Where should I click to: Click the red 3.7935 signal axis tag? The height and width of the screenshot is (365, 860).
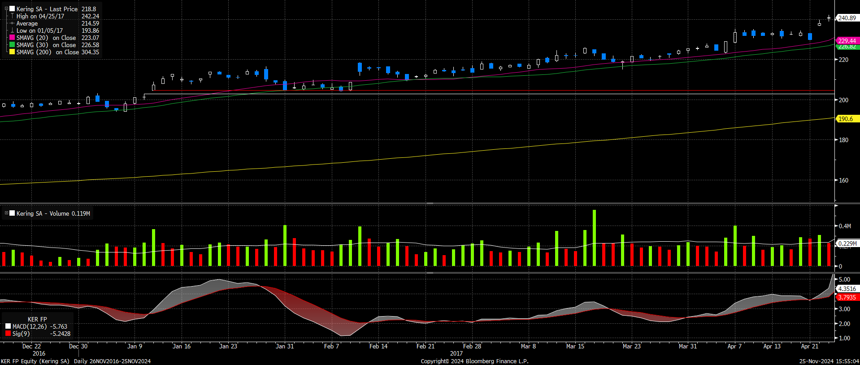pos(847,297)
